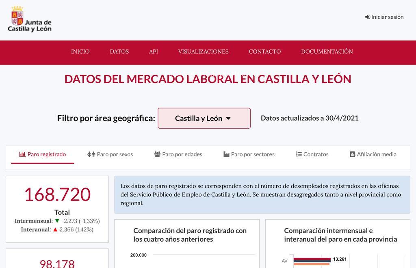
Task: Click the blue info box about paro registrado
Action: tap(262, 195)
